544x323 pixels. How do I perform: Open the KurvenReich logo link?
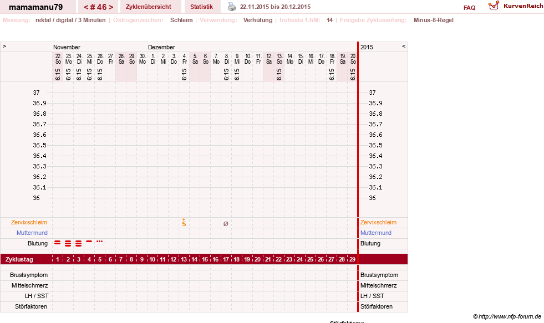pyautogui.click(x=516, y=6)
